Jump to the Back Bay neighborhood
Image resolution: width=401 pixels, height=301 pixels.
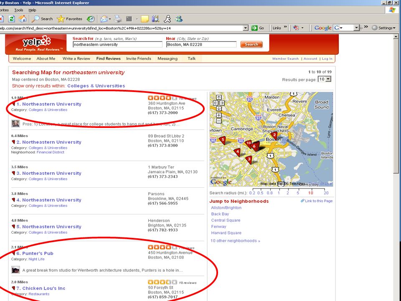point(220,214)
